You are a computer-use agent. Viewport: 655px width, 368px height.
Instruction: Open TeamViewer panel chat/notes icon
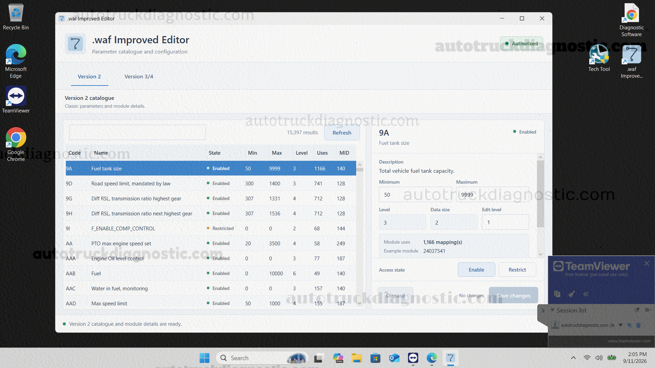pos(557,294)
